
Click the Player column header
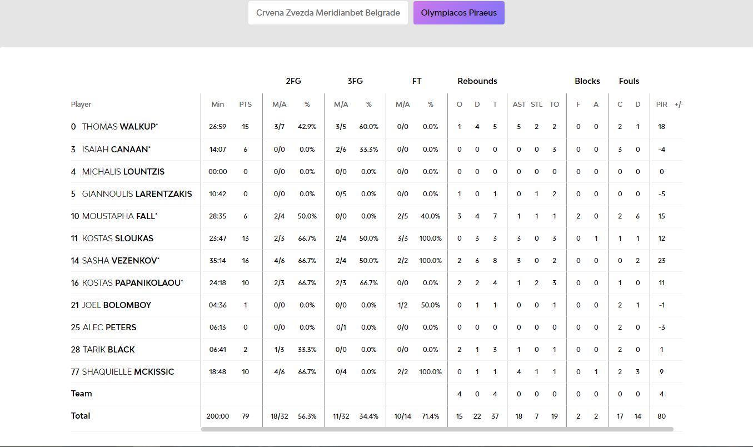coord(81,105)
